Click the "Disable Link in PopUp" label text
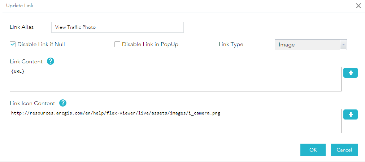This screenshot has height=162, width=365. click(x=150, y=45)
